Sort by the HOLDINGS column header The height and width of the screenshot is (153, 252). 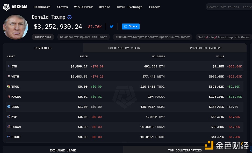[x=159, y=56]
